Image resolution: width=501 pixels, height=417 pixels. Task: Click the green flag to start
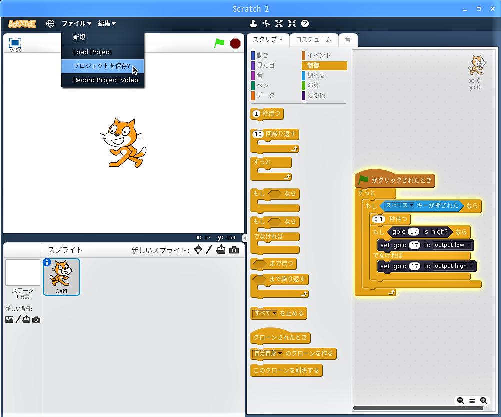point(219,43)
